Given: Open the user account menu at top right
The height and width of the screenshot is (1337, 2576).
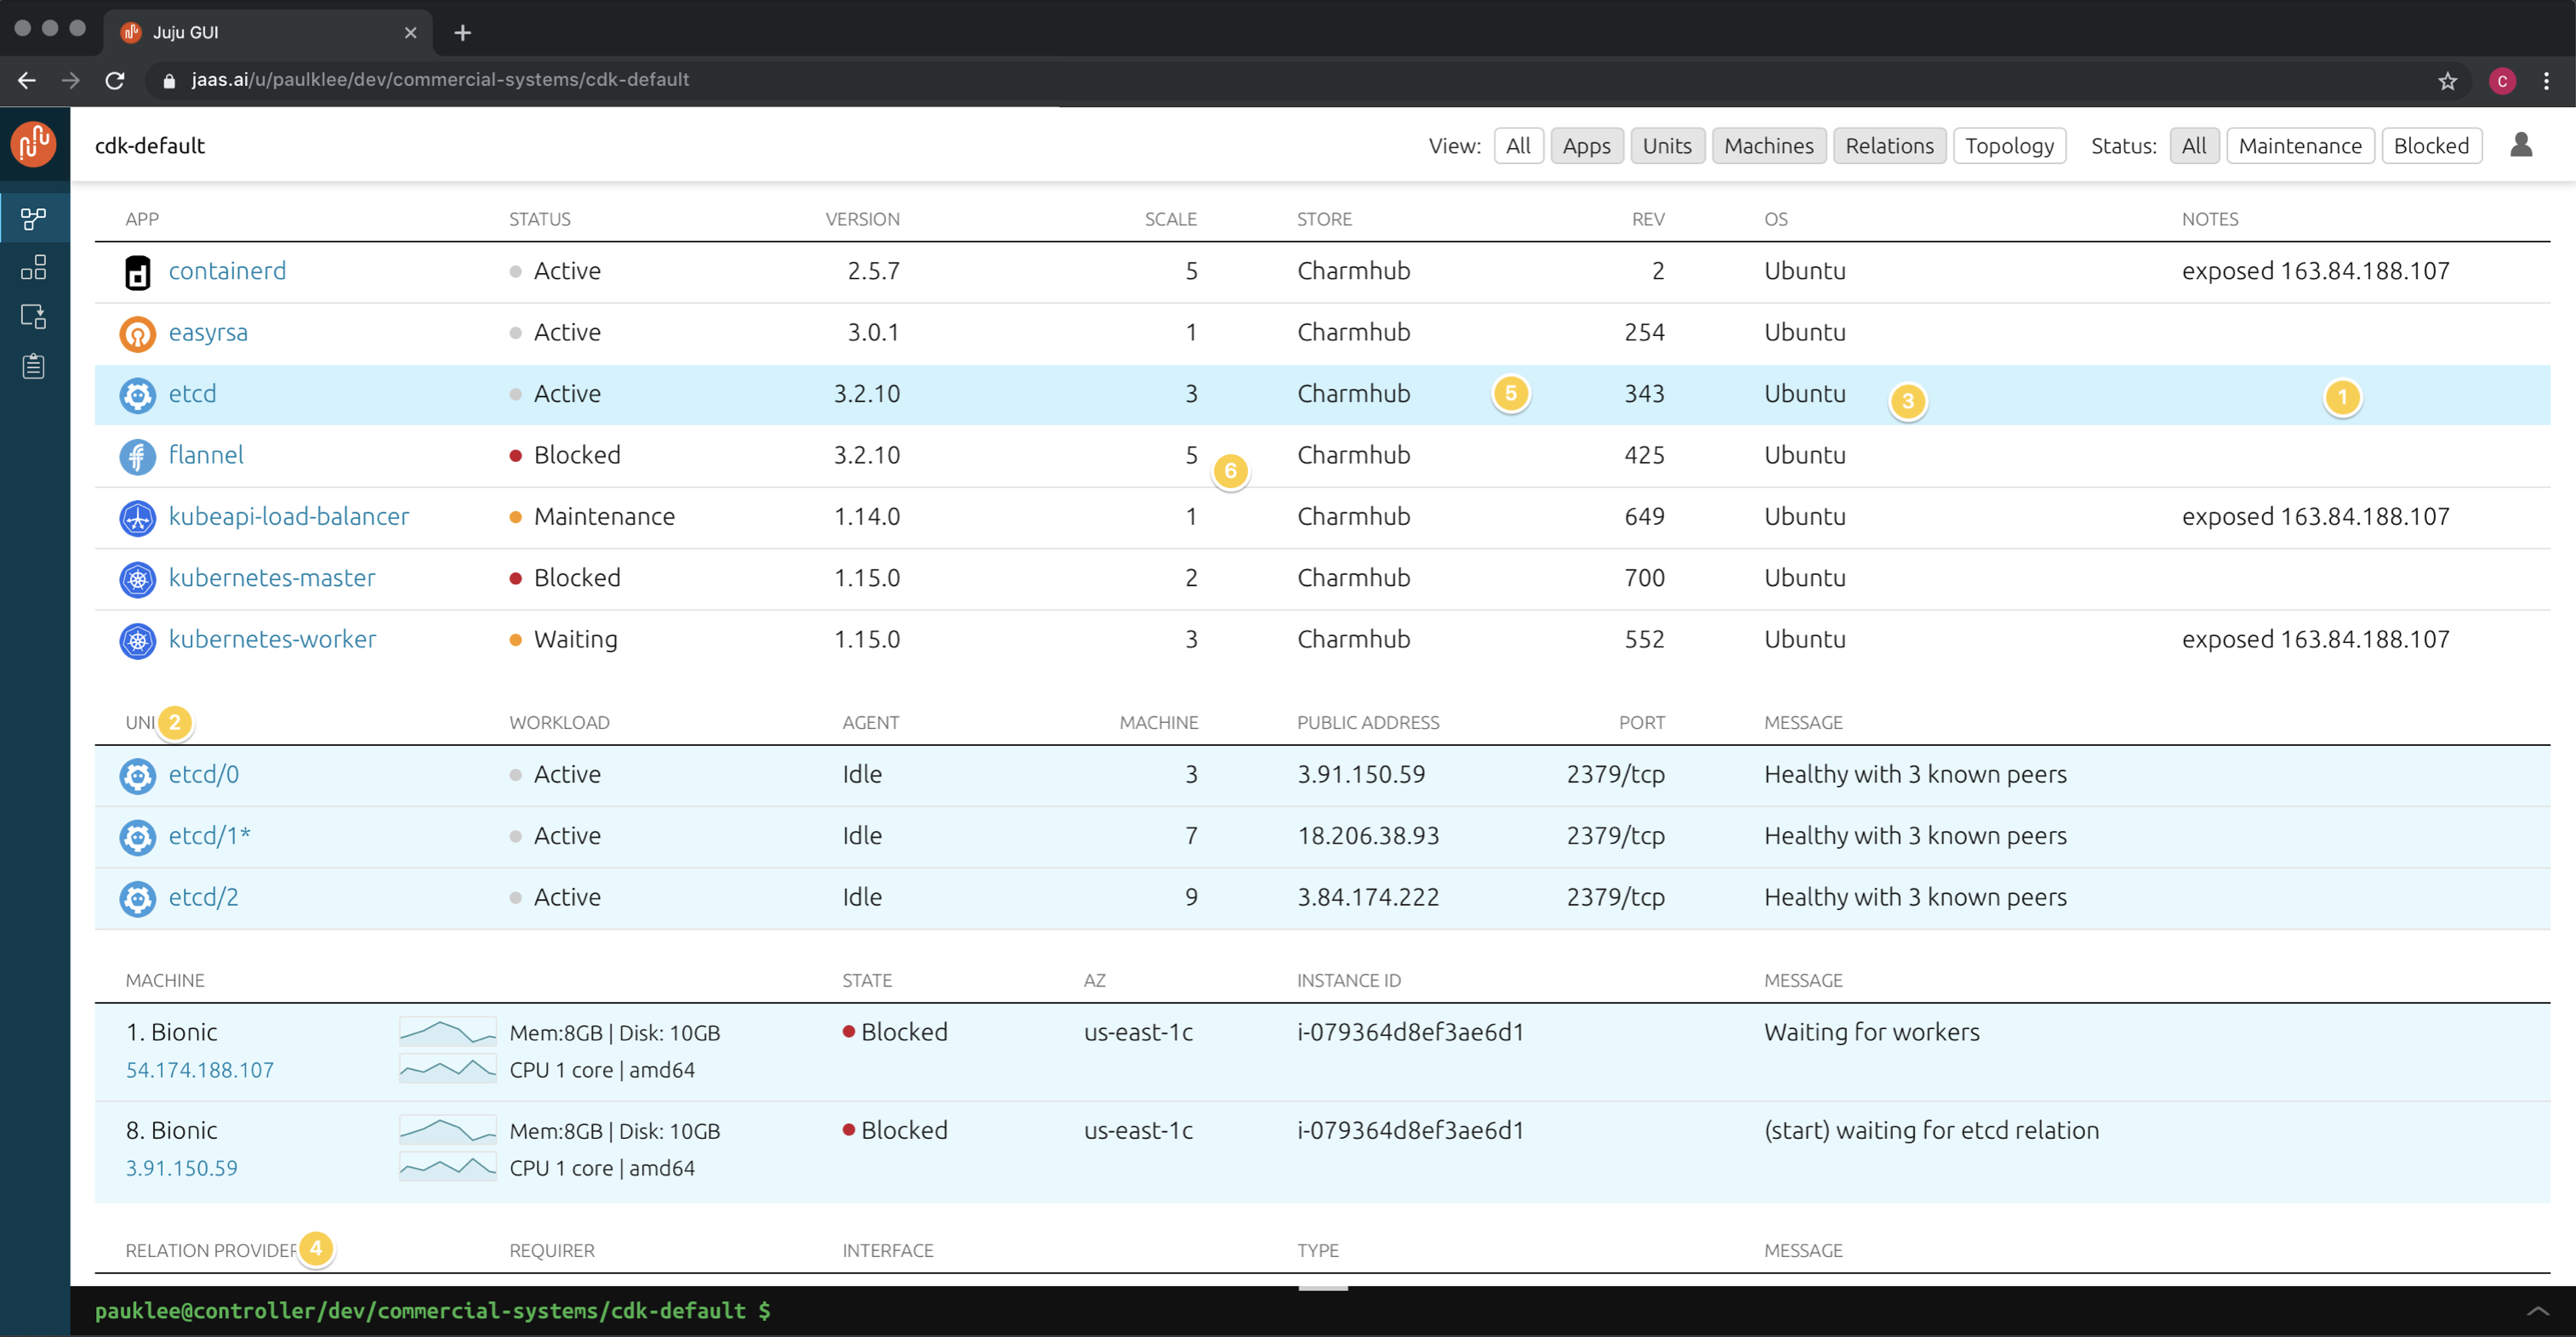Looking at the screenshot, I should click(x=2522, y=144).
